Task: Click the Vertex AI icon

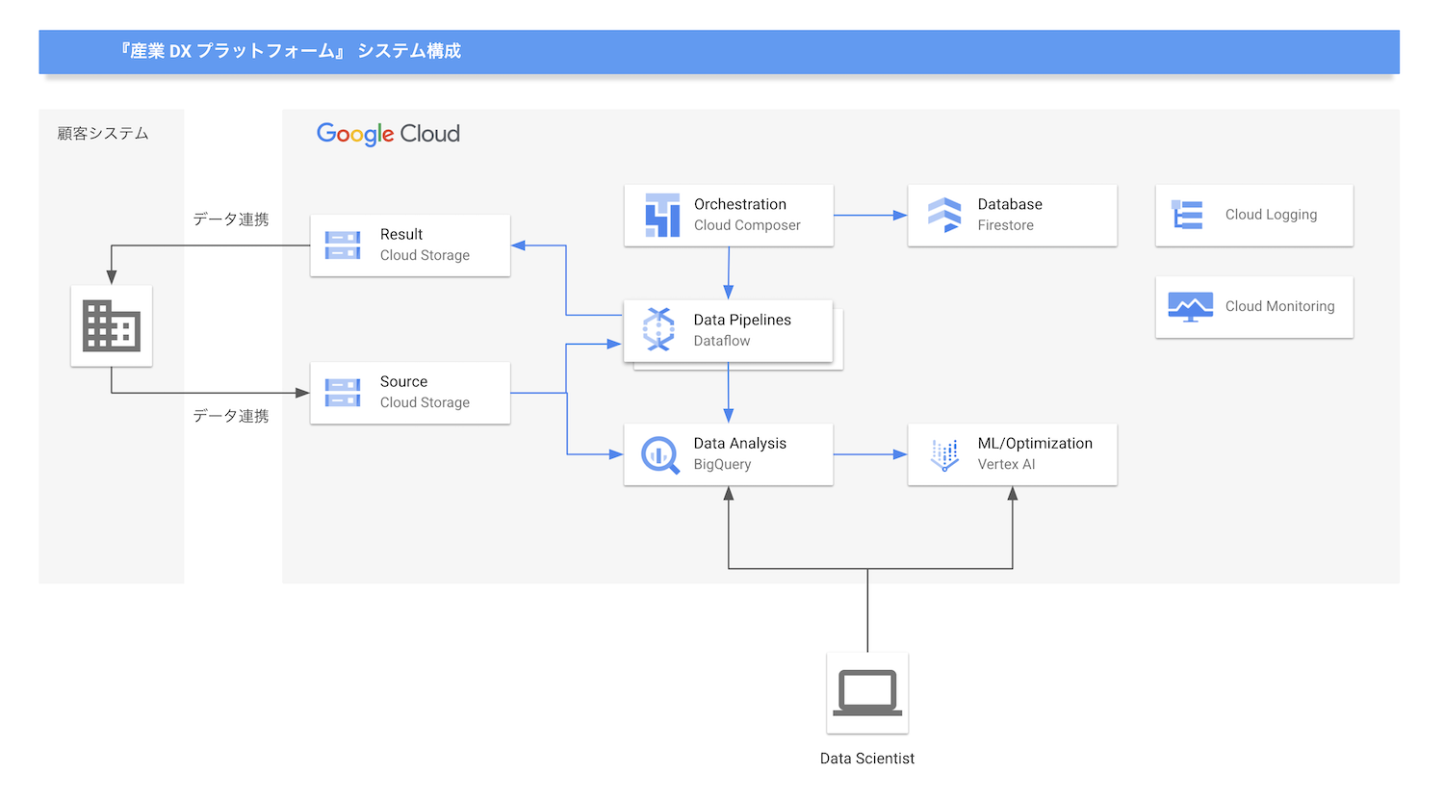Action: click(x=944, y=454)
